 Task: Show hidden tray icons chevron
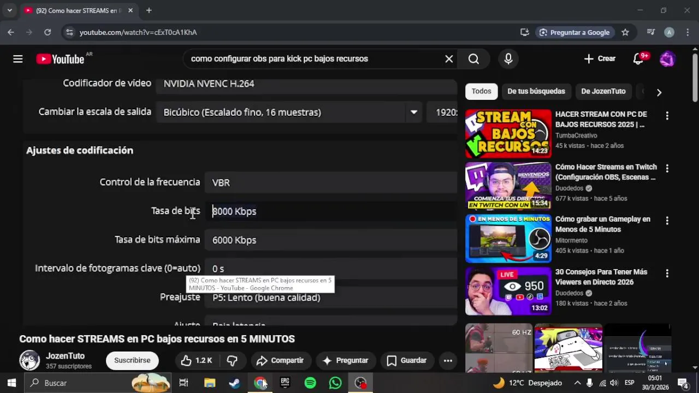pyautogui.click(x=577, y=383)
